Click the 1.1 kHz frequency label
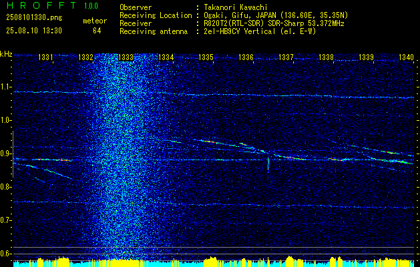This screenshot has width=420, height=267. 5,87
